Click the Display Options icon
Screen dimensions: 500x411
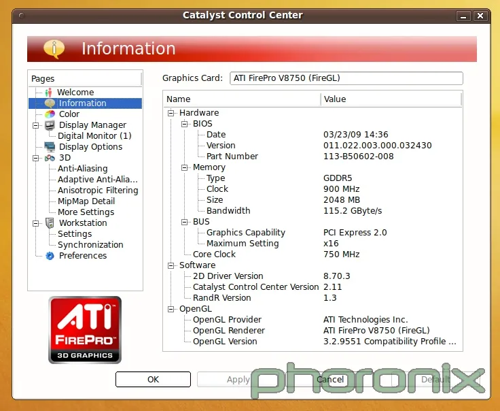click(x=50, y=147)
